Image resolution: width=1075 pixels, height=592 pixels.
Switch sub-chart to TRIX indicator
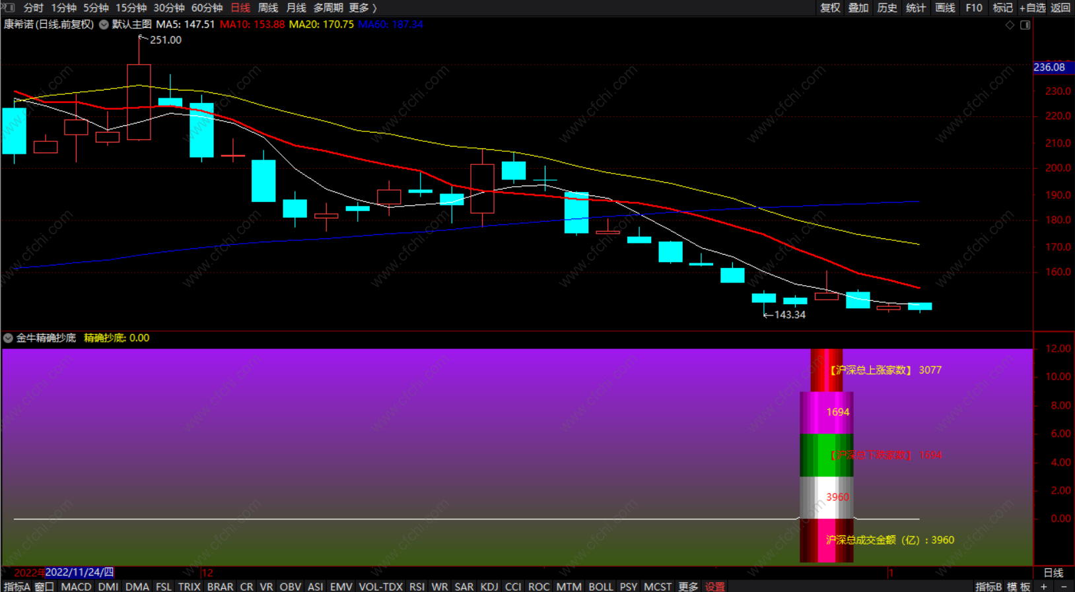(x=190, y=586)
